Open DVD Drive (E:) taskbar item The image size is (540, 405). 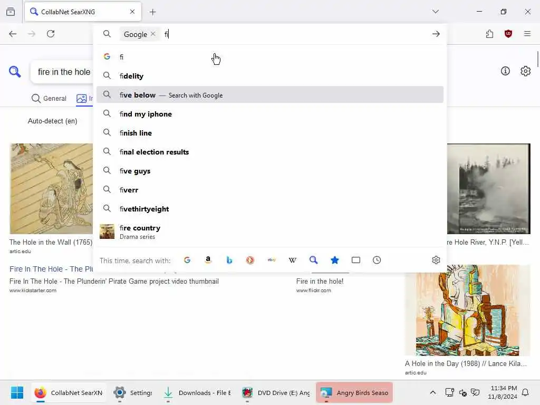(x=276, y=392)
